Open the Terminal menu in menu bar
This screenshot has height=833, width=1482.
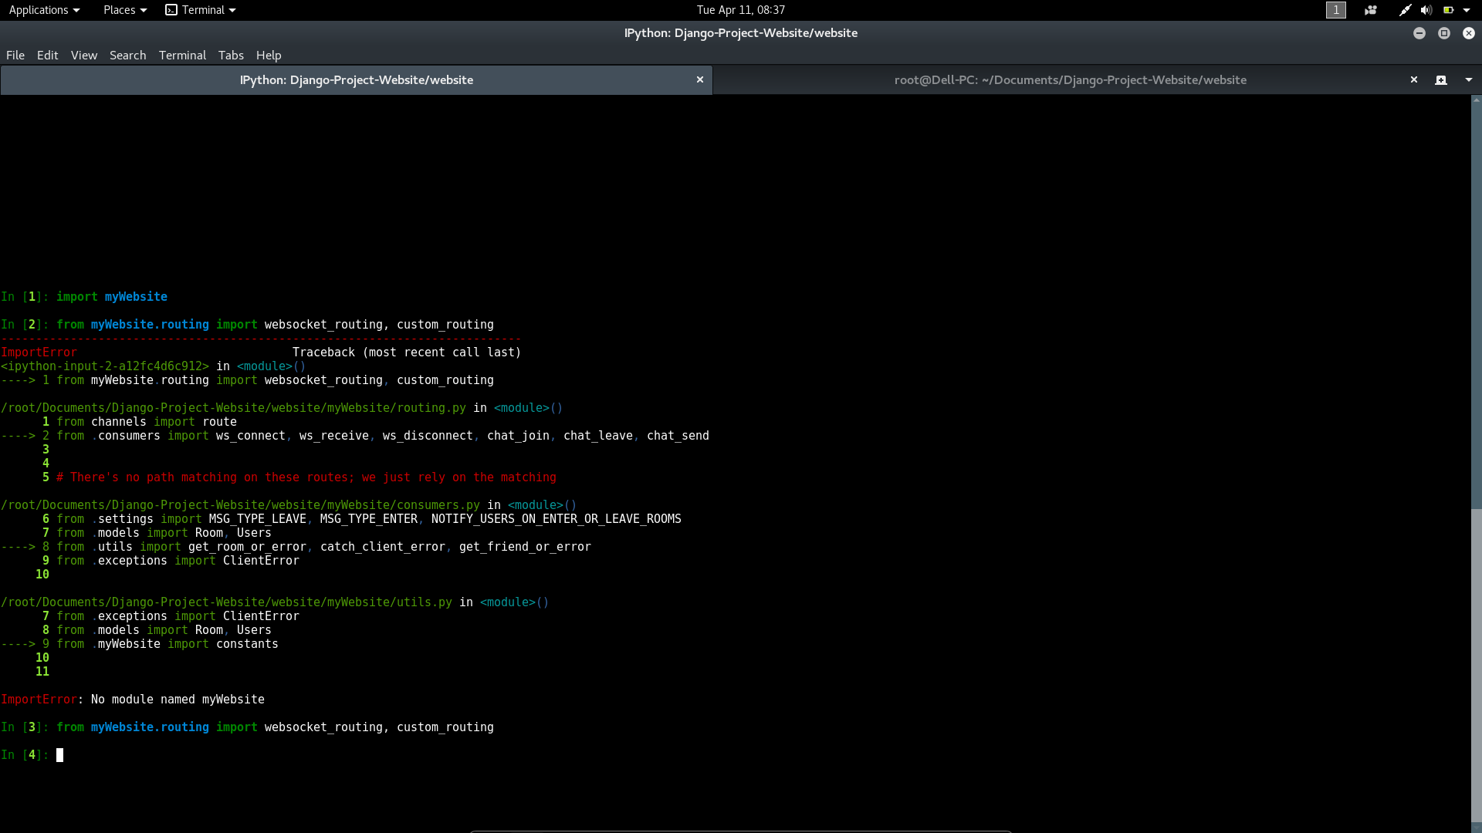click(x=182, y=56)
